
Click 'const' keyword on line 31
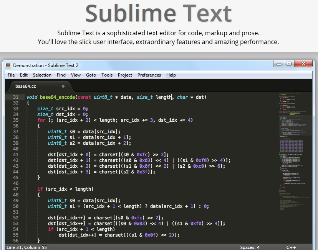click(x=84, y=97)
